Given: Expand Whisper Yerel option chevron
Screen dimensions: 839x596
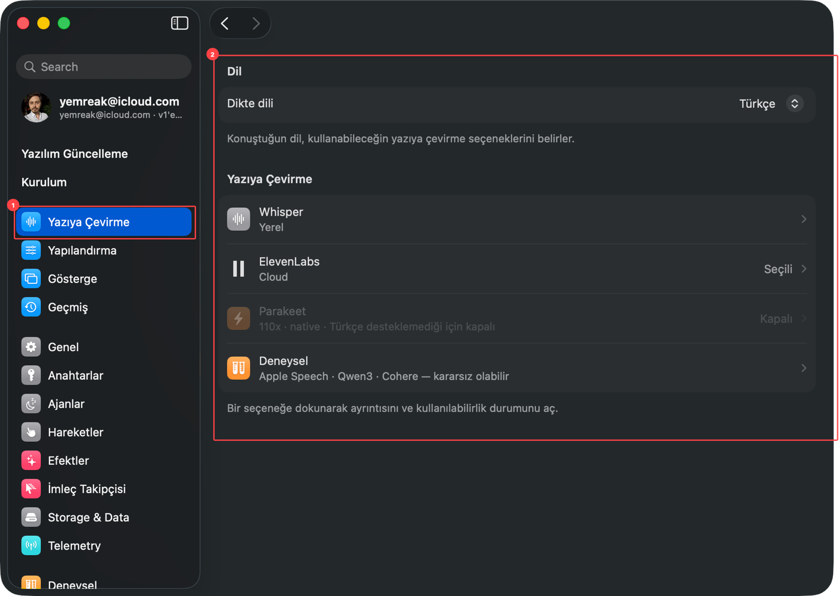Looking at the screenshot, I should coord(803,219).
